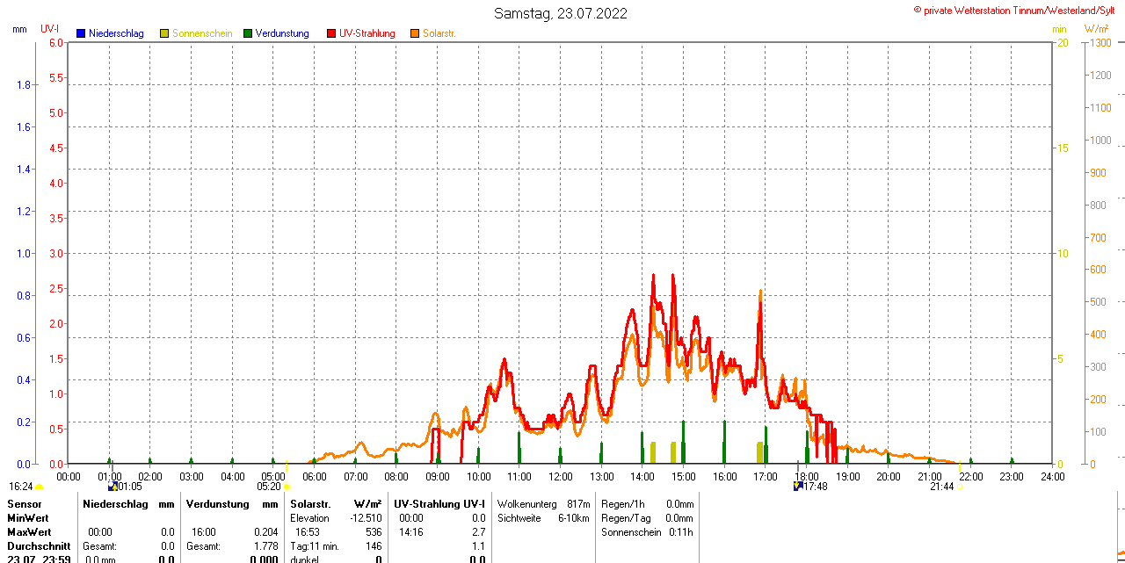Click the Wolkenunterg 817m reading
Viewport: 1125px width, 563px height.
(543, 504)
